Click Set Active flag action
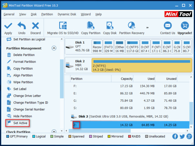 tap(17, 123)
